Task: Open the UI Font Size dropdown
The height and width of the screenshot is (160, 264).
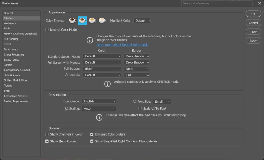Action: 162,102
